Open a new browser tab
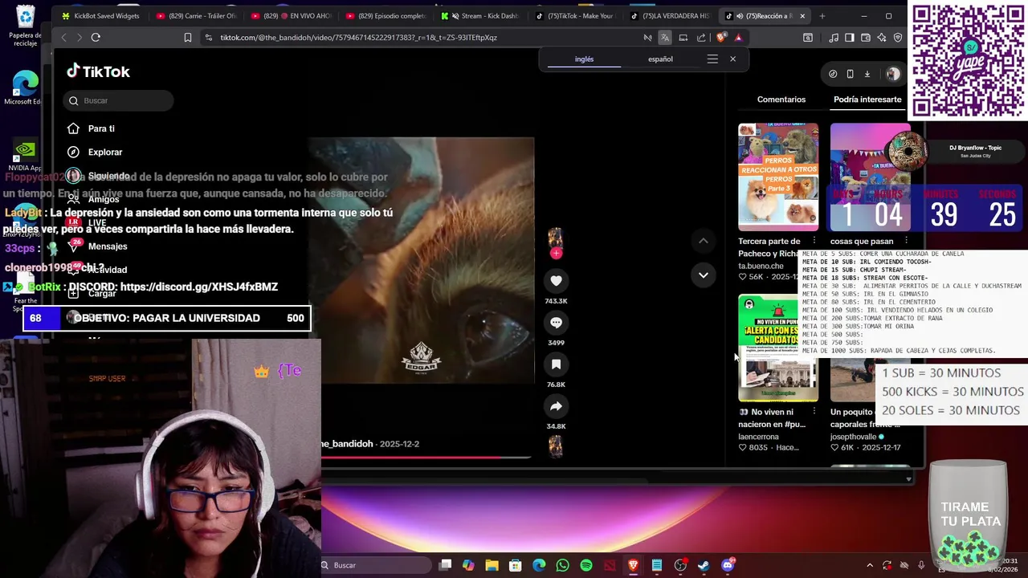Viewport: 1028px width, 578px height. tap(822, 16)
